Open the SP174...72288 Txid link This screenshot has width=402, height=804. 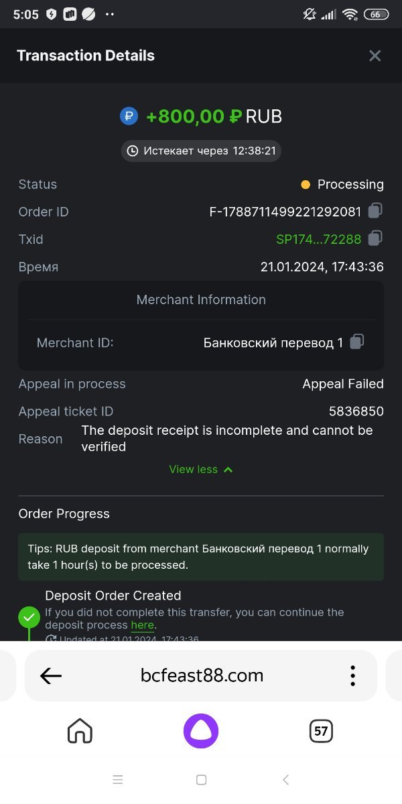click(x=318, y=239)
